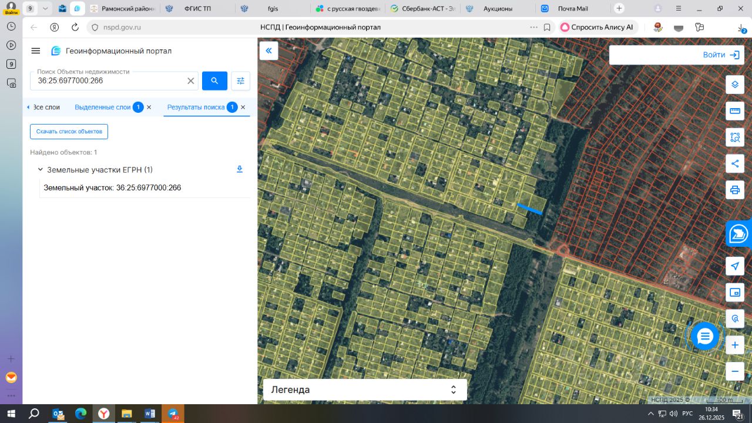The height and width of the screenshot is (423, 752).
Task: Reload the page in the browser
Action: (x=75, y=27)
